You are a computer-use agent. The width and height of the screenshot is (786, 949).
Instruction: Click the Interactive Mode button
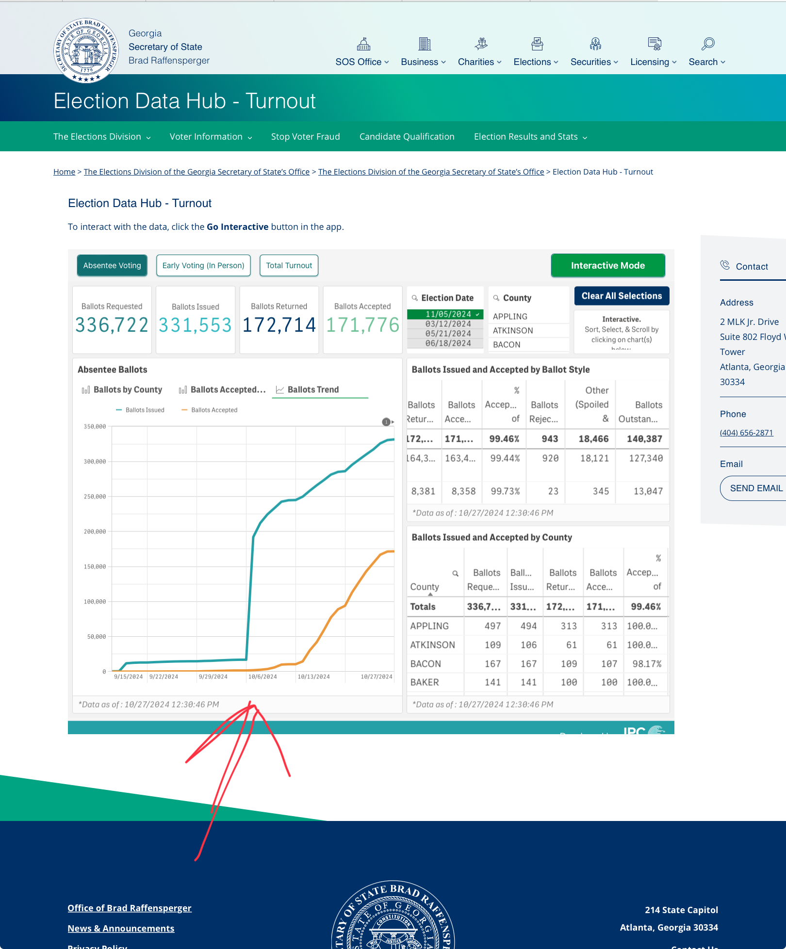[x=608, y=265]
